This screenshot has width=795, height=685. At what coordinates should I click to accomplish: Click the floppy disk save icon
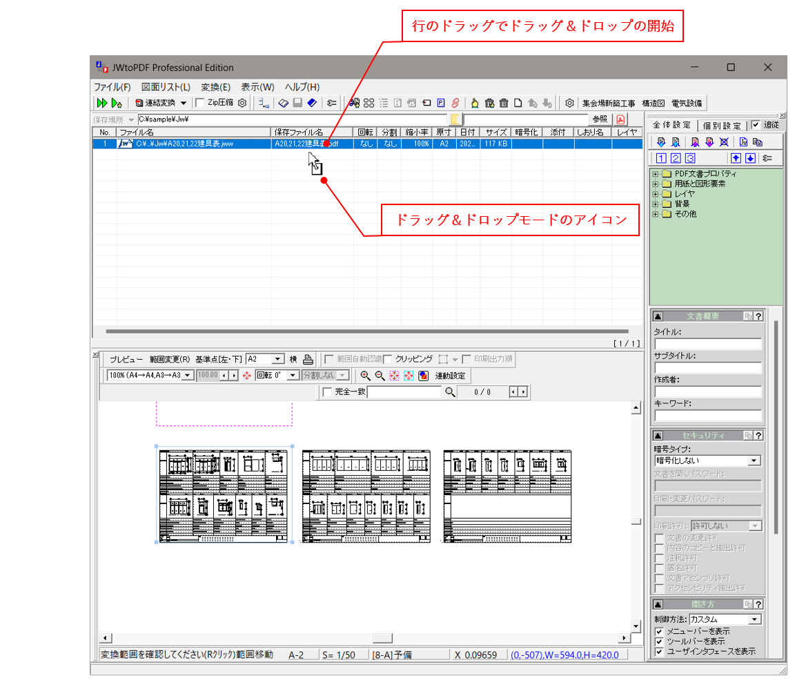[297, 103]
